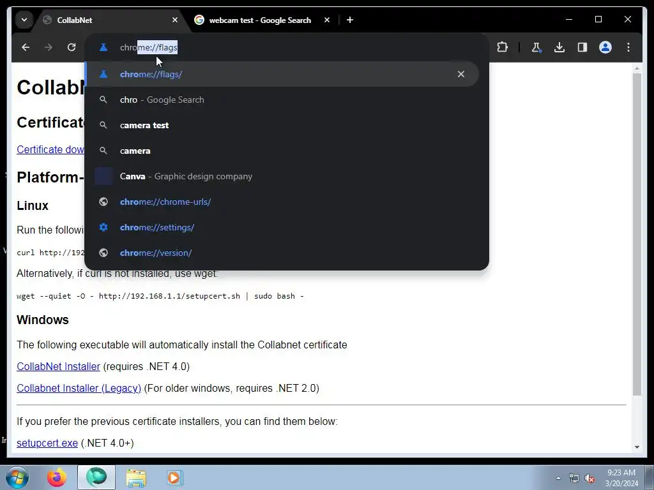Select the chrome://version/ suggestion

(282, 253)
